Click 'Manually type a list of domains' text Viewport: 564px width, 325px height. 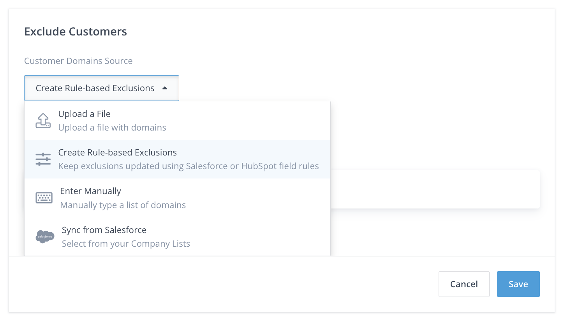click(x=123, y=205)
